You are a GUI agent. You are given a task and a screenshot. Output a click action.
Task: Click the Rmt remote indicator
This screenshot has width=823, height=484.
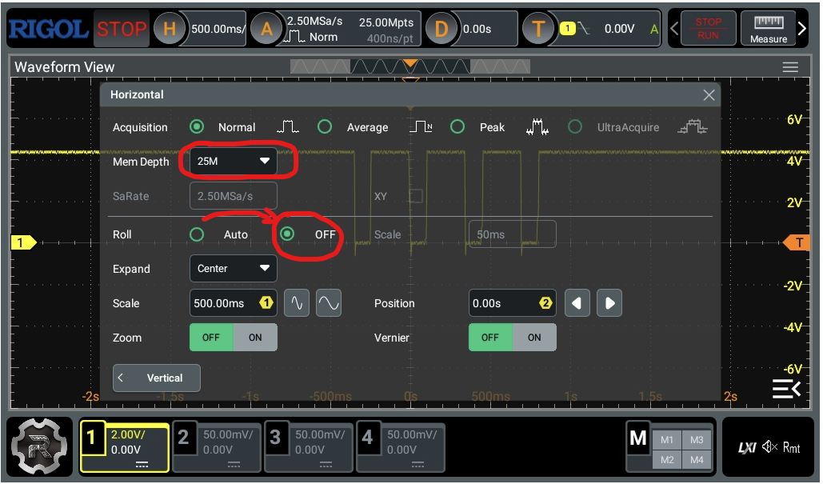pyautogui.click(x=792, y=448)
